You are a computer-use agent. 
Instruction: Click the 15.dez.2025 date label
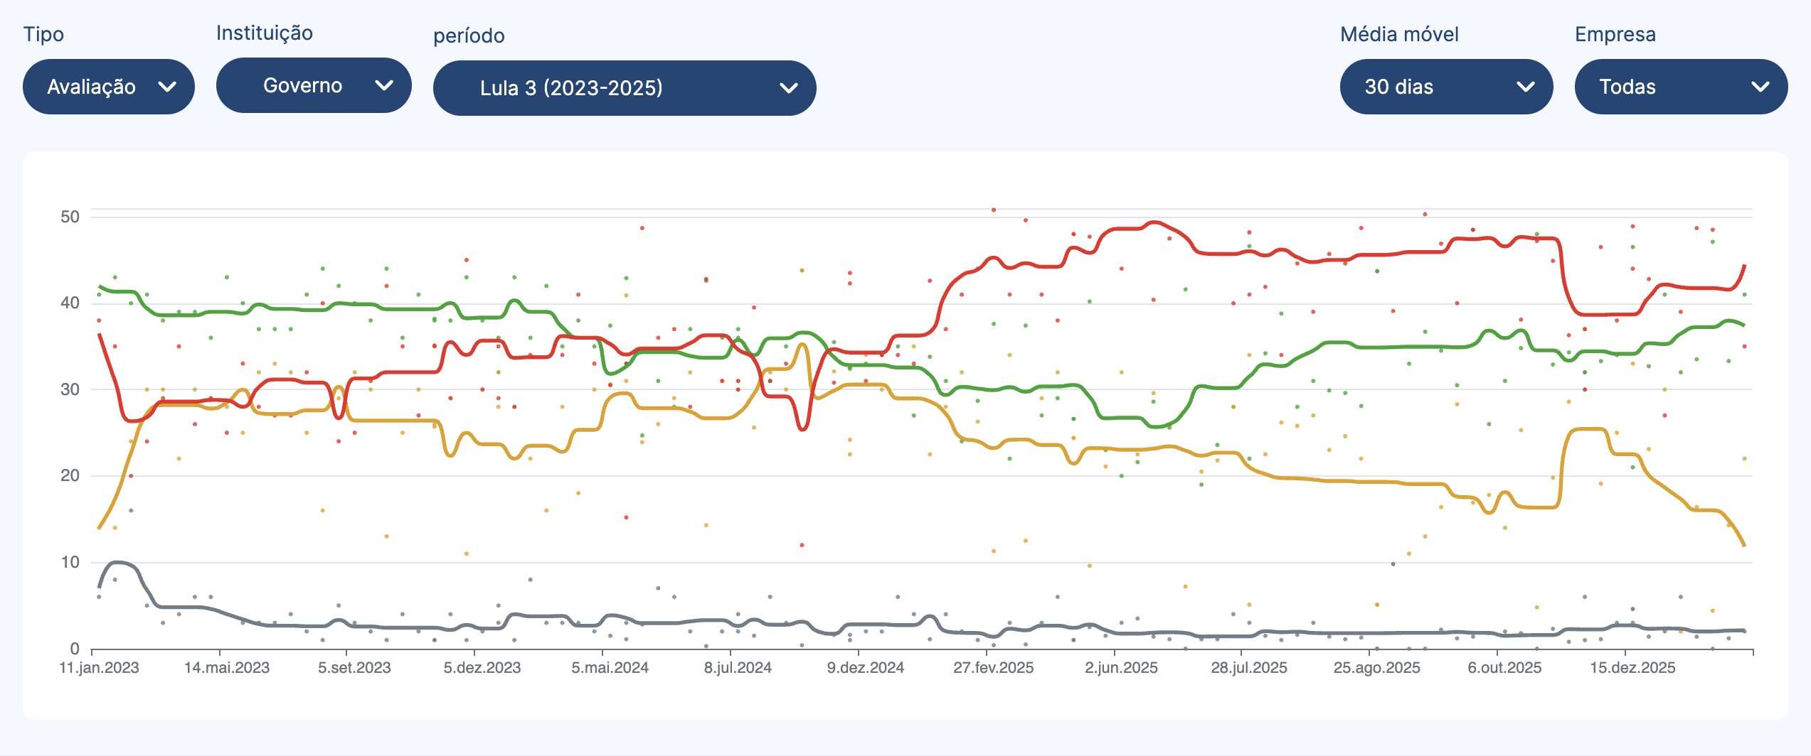pyautogui.click(x=1632, y=668)
